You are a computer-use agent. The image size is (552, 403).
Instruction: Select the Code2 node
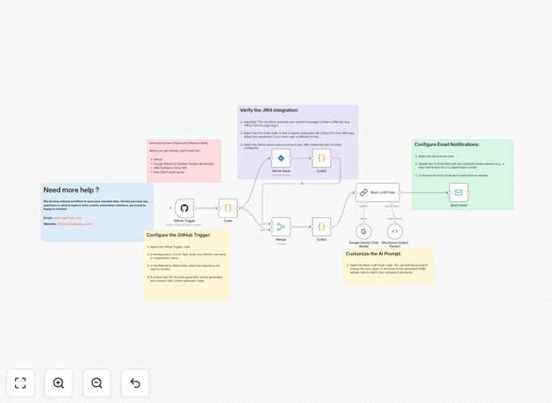tap(321, 158)
